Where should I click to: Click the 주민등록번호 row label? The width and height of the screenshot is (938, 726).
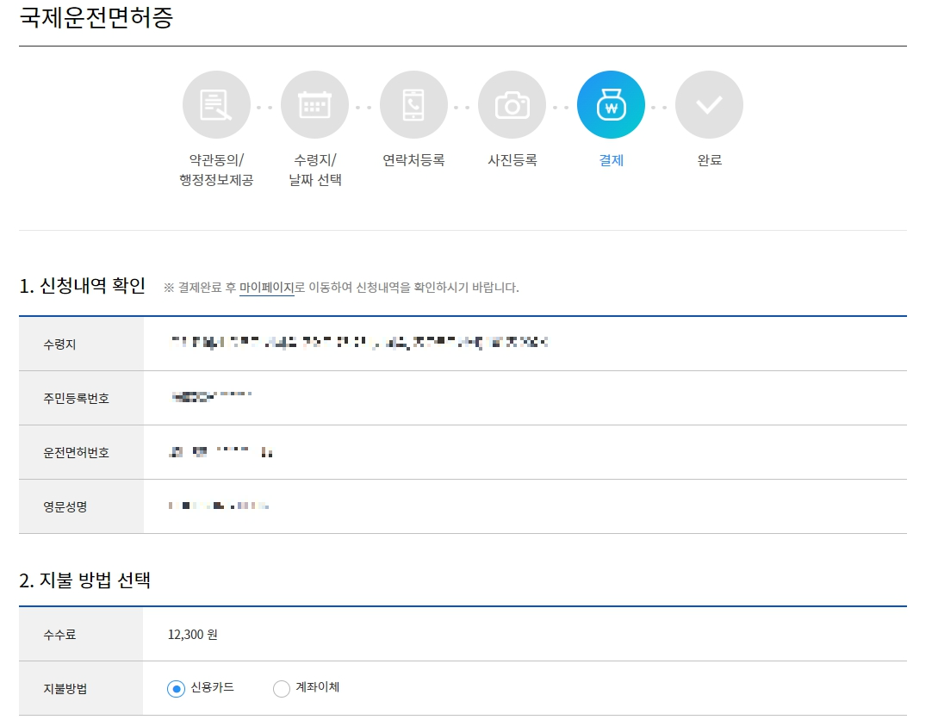point(76,398)
